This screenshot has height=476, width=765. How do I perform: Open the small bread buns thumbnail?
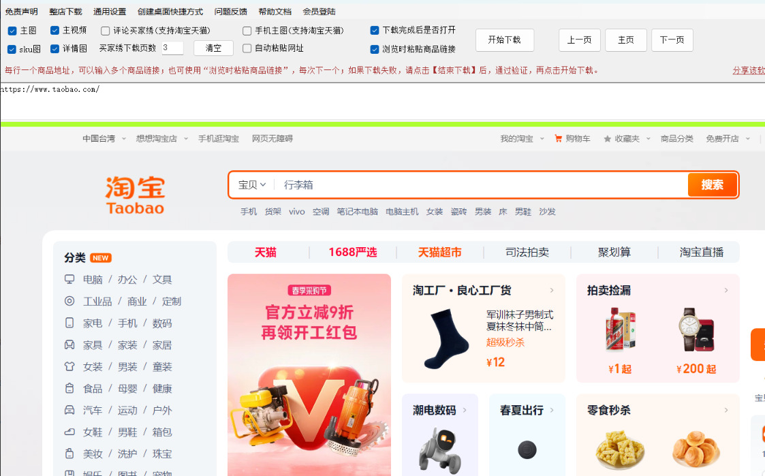[696, 449]
